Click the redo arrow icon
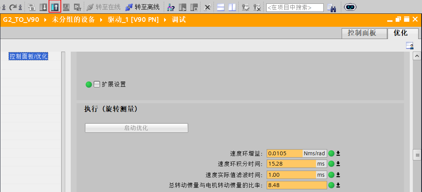The image size is (422, 192). [13, 7]
